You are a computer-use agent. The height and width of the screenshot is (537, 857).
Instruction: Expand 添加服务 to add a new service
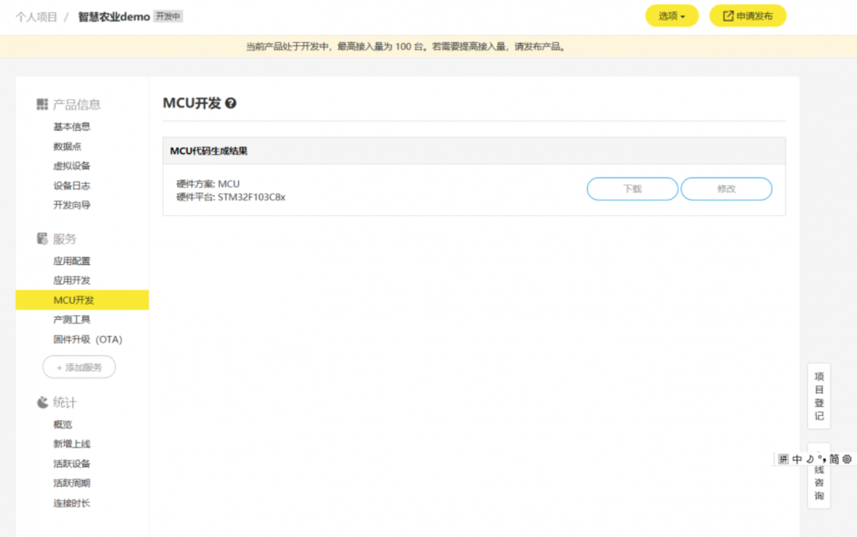click(79, 366)
